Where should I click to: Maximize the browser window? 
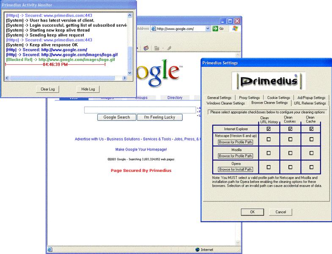tap(230, 21)
